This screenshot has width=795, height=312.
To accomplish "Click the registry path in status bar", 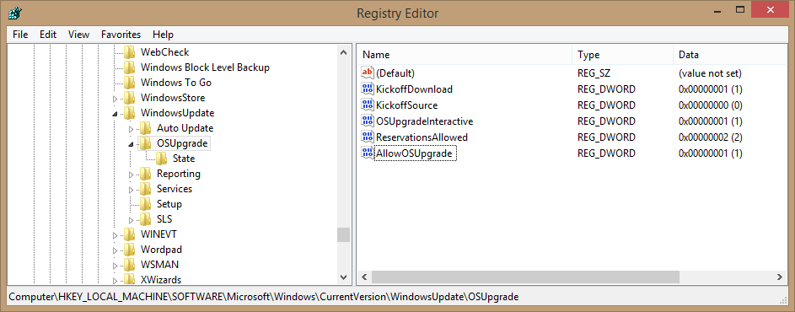I will (x=264, y=296).
